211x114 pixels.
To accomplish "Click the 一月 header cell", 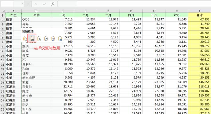I will click(63, 15).
